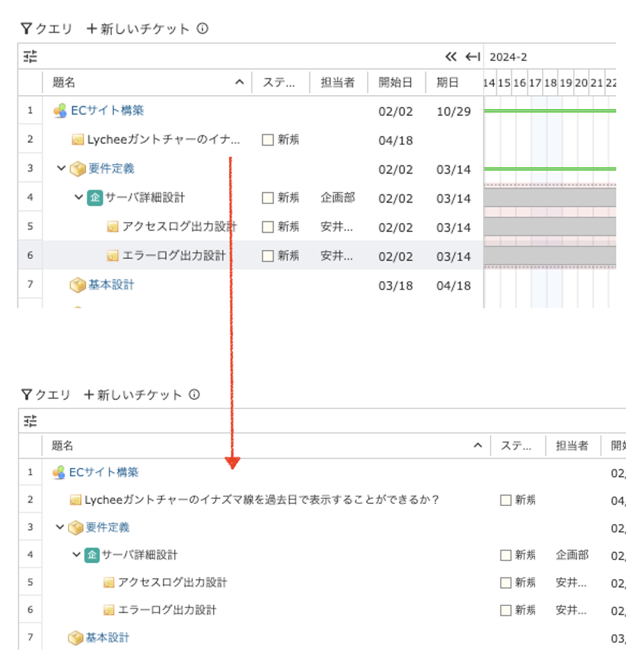Click the arrow-to-bar icon left of 2024-2

coord(473,57)
